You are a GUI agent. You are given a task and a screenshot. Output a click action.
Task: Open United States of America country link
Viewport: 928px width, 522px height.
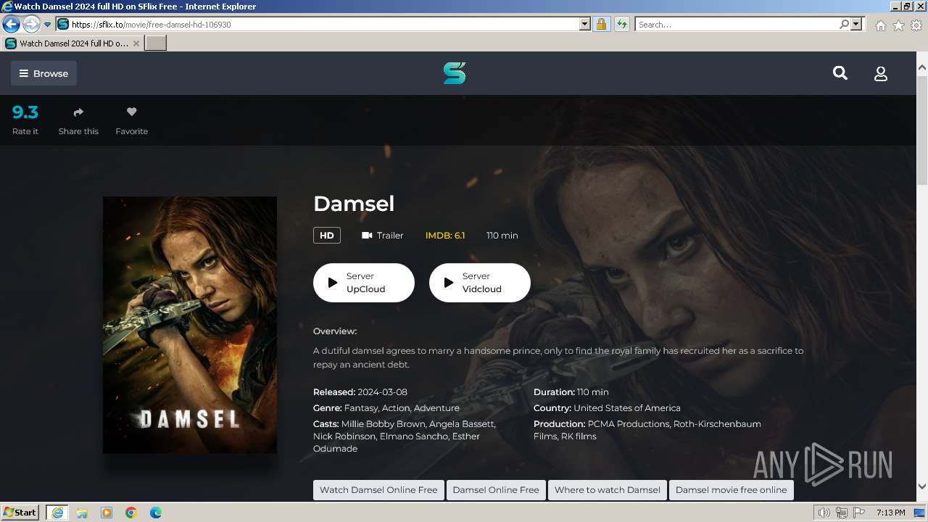tap(627, 407)
